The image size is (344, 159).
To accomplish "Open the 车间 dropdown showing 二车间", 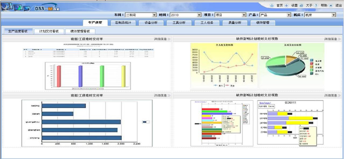I will click(141, 15).
